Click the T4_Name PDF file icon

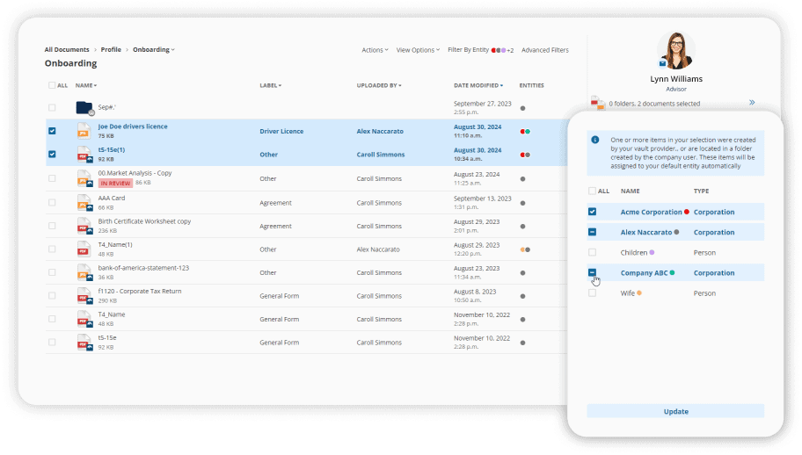(84, 319)
